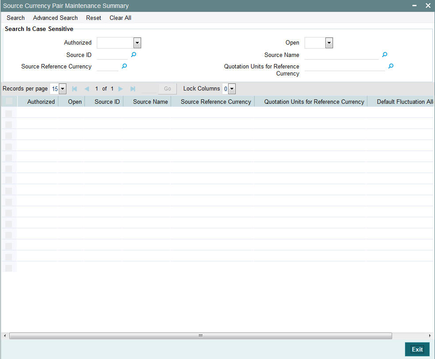
Task: Minimize the Source Currency Pair Maintenance window
Action: click(x=414, y=6)
